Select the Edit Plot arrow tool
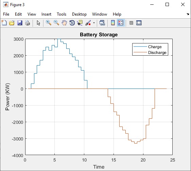Image resolution: width=191 pixels, height=171 pixels. [x=38, y=23]
